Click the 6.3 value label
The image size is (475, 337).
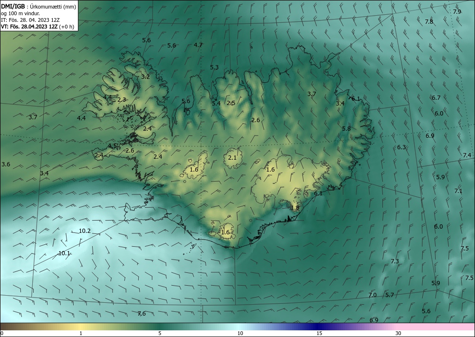[x=401, y=147]
